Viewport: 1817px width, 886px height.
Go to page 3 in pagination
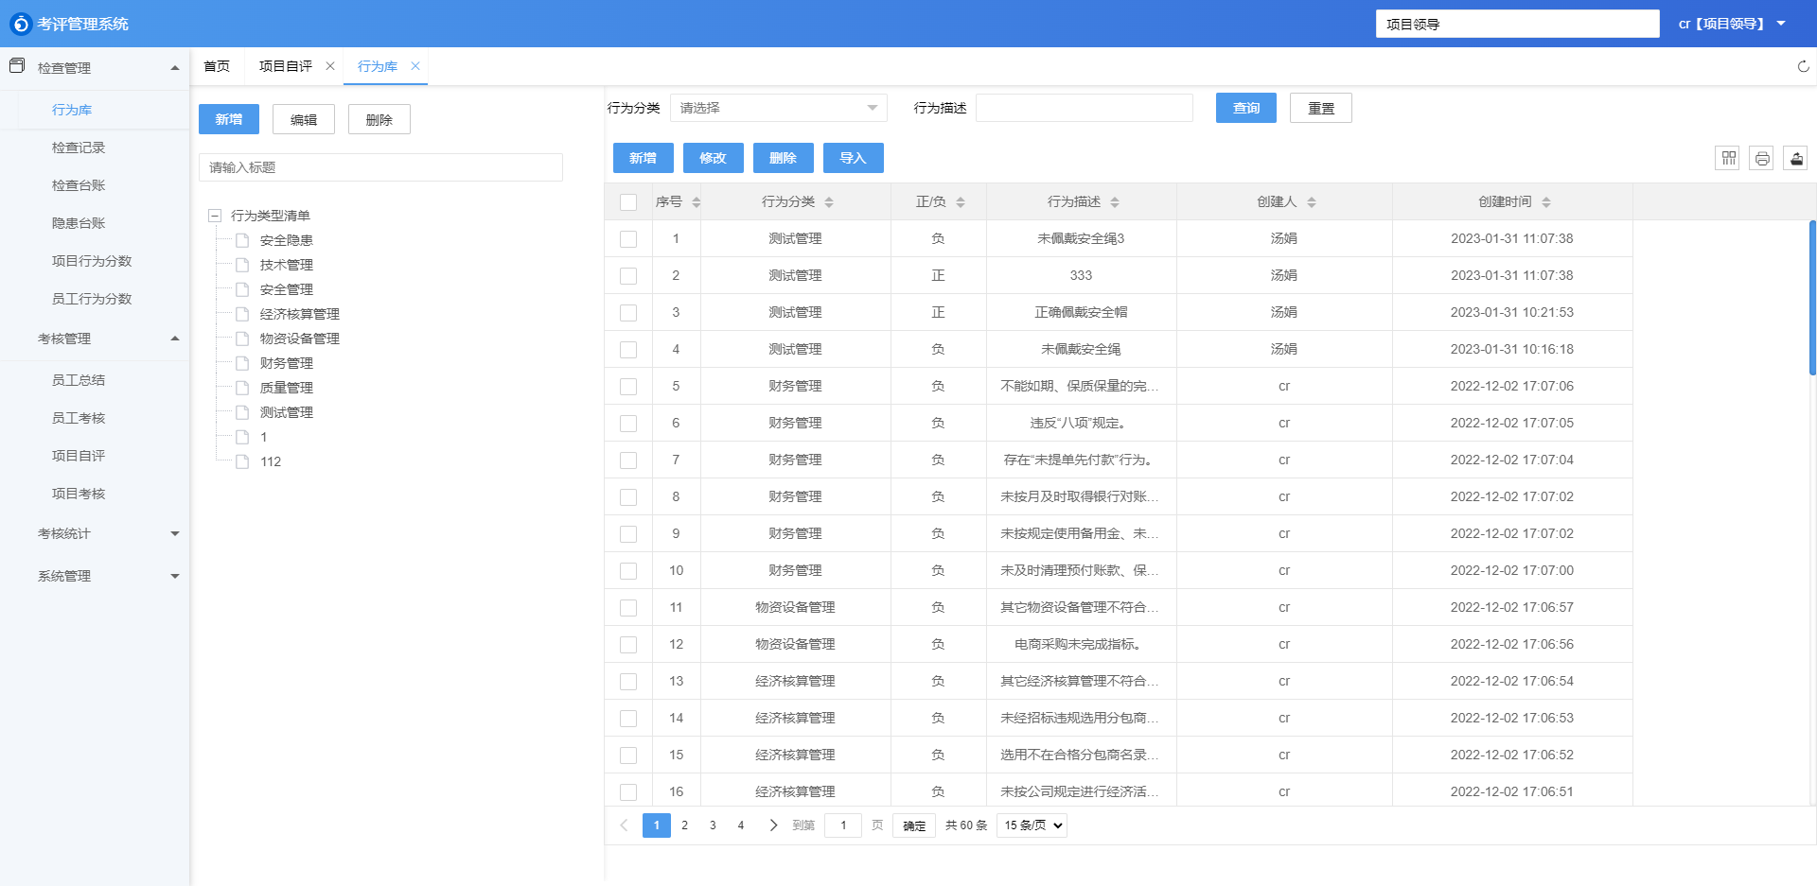coord(713,825)
